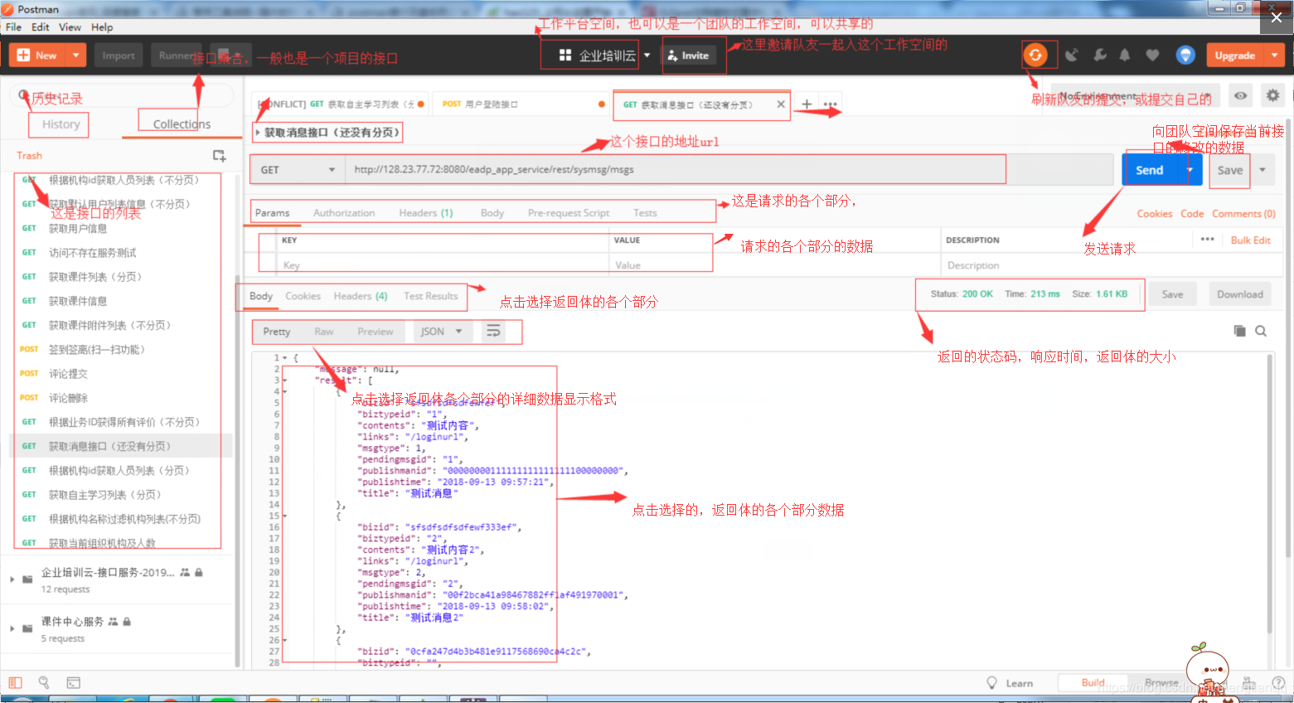Click the new collection icon beside Trash

pos(219,156)
